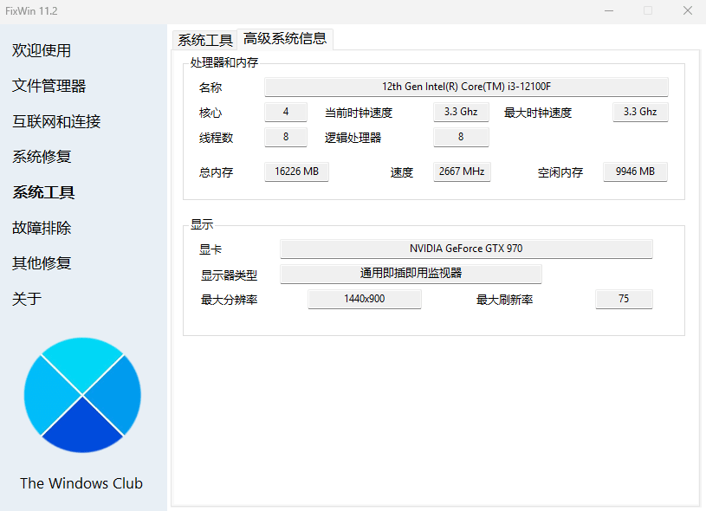This screenshot has width=706, height=511.
Task: Click the 显示 group label
Action: [202, 224]
